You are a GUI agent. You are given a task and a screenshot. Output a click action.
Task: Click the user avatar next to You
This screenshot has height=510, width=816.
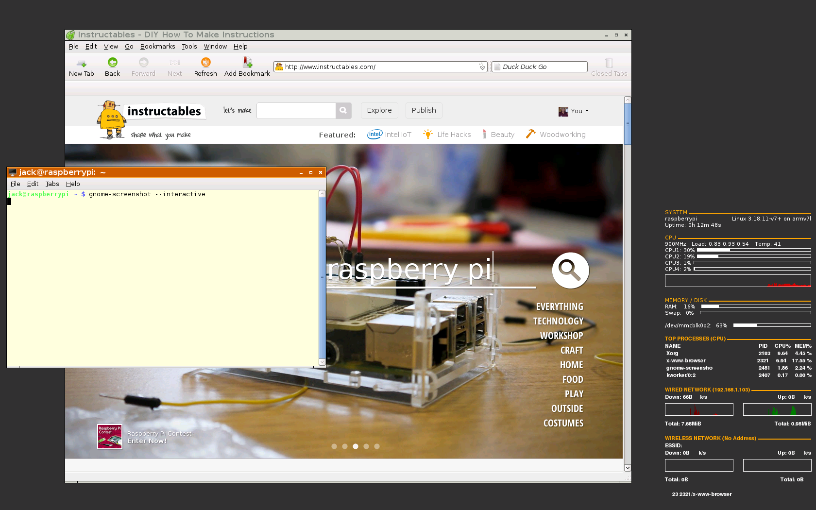[x=563, y=111]
